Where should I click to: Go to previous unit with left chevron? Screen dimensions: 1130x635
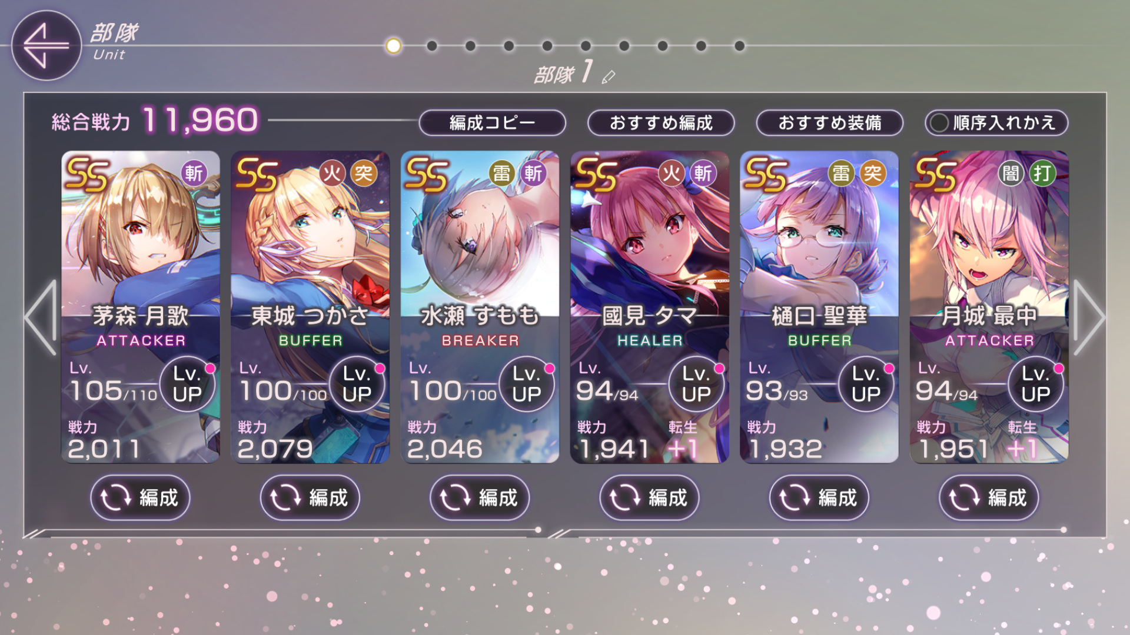(x=41, y=317)
